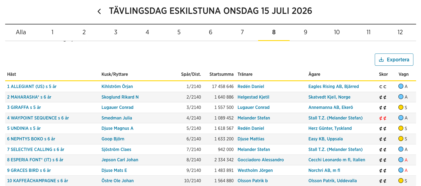This screenshot has width=421, height=186.
Task: Open owner Eagles Rising AB, Bjärred
Action: click(x=333, y=87)
